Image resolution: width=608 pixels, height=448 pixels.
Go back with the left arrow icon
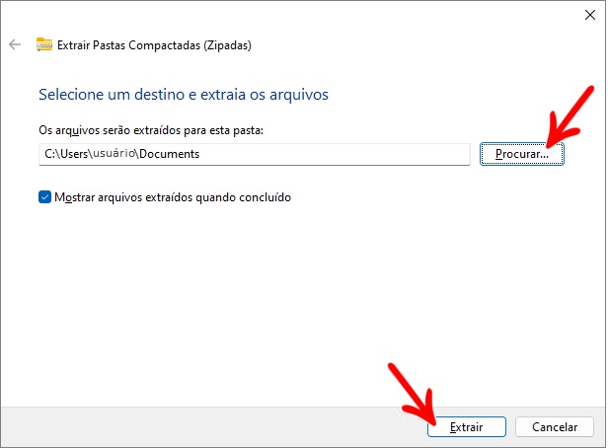[15, 44]
